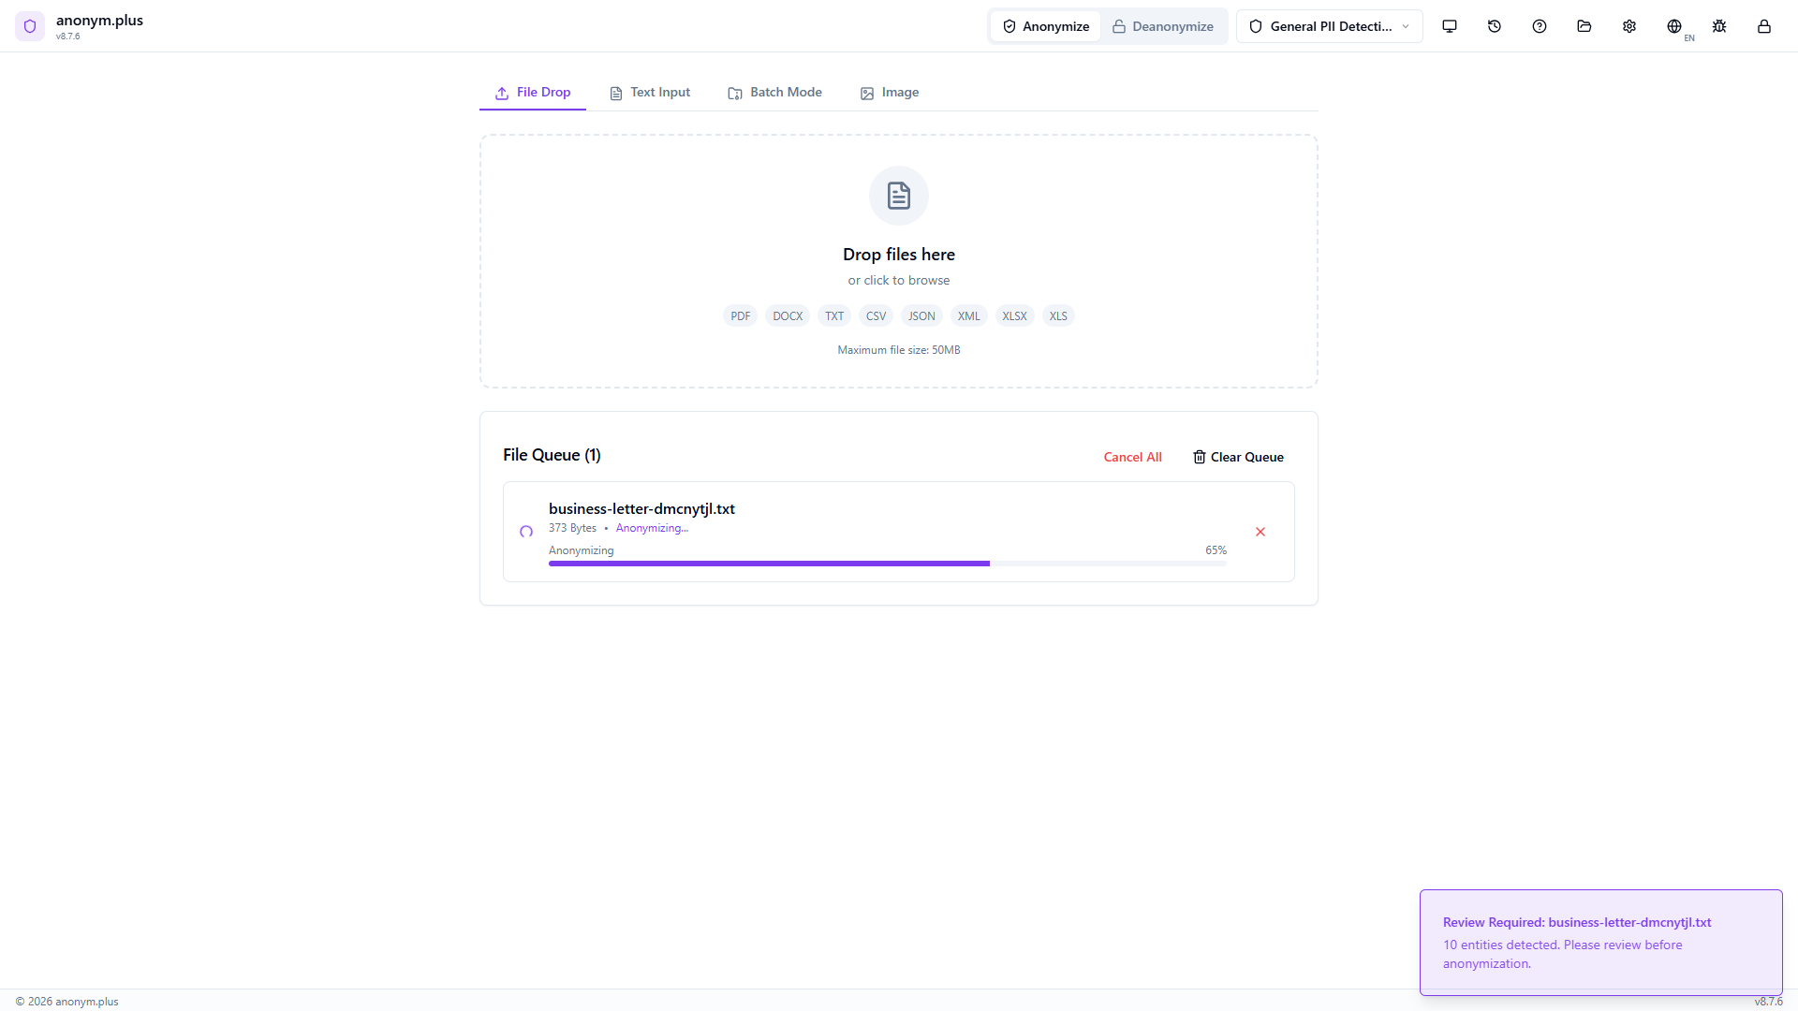Click the anonymizing progress bar

tap(887, 563)
